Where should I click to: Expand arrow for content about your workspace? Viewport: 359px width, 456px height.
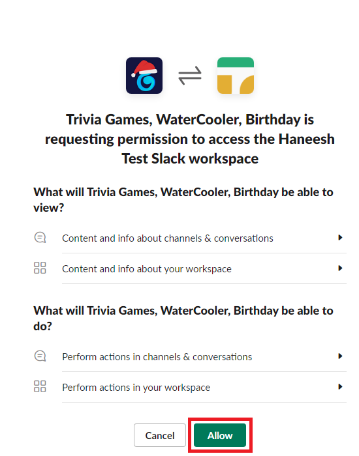coord(340,268)
